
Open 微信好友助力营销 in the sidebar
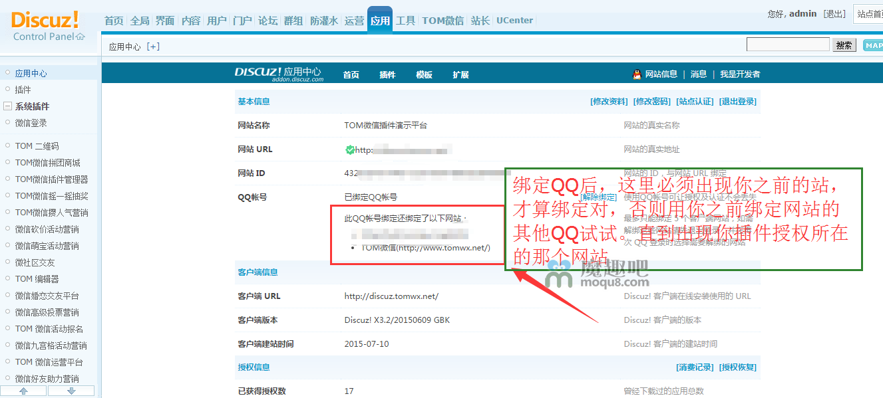[47, 379]
